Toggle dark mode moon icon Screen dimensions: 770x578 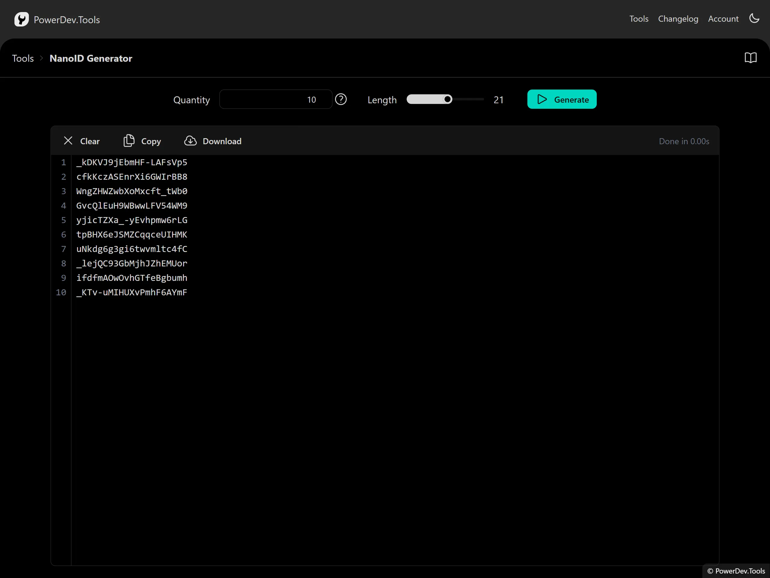click(754, 18)
